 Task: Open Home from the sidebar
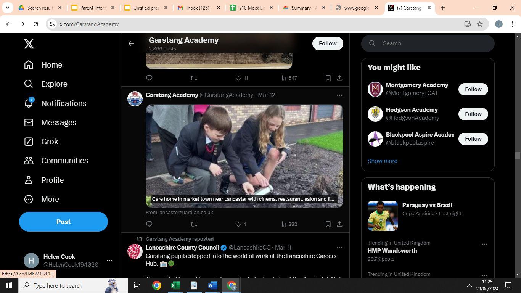pyautogui.click(x=43, y=65)
